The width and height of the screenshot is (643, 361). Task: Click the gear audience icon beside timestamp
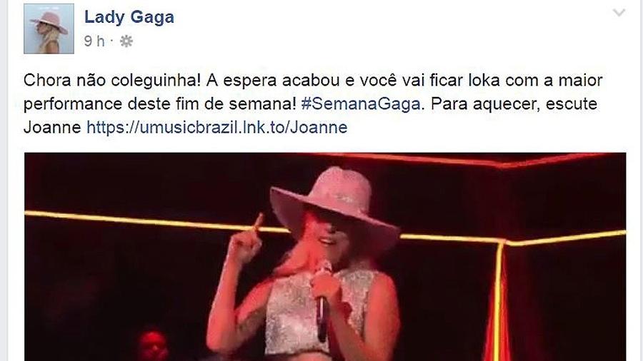126,41
